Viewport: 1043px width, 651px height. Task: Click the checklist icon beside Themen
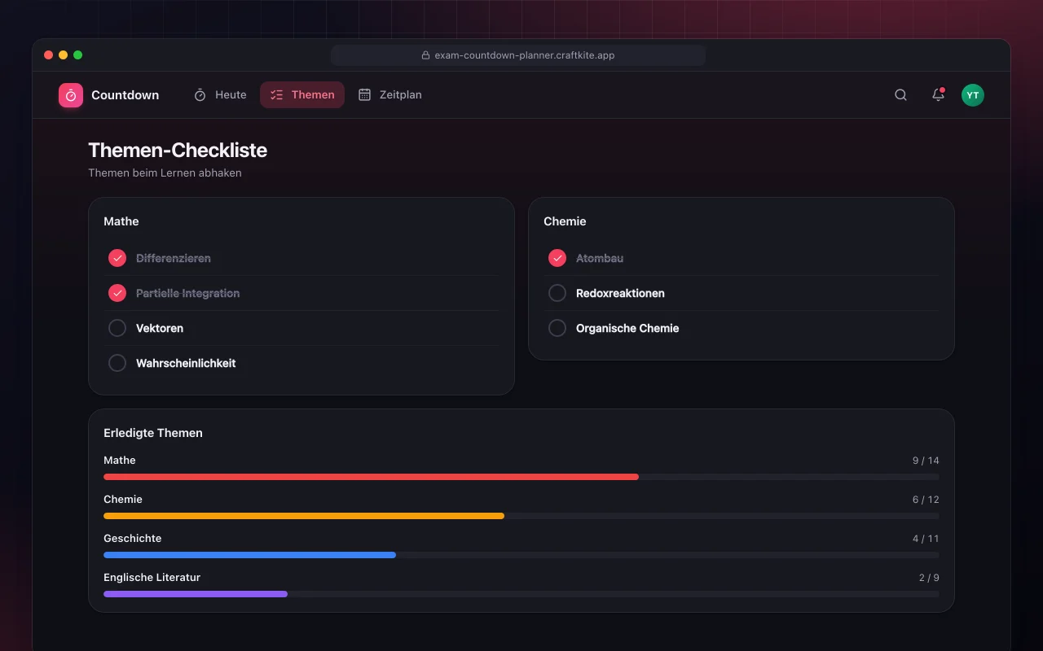click(276, 95)
